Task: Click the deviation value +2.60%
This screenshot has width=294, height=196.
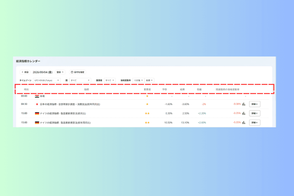Action: 202,122
